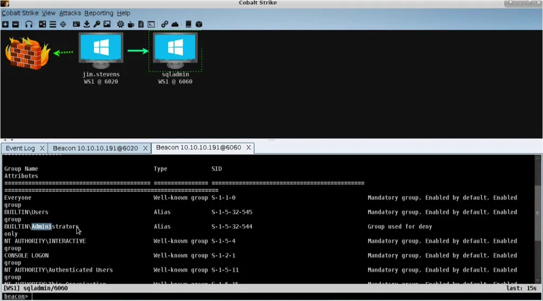Click the SID S-1-5-11
The height and width of the screenshot is (301, 543).
coord(225,270)
